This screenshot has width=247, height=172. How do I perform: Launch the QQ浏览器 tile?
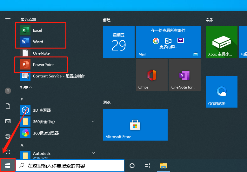[x=222, y=92]
